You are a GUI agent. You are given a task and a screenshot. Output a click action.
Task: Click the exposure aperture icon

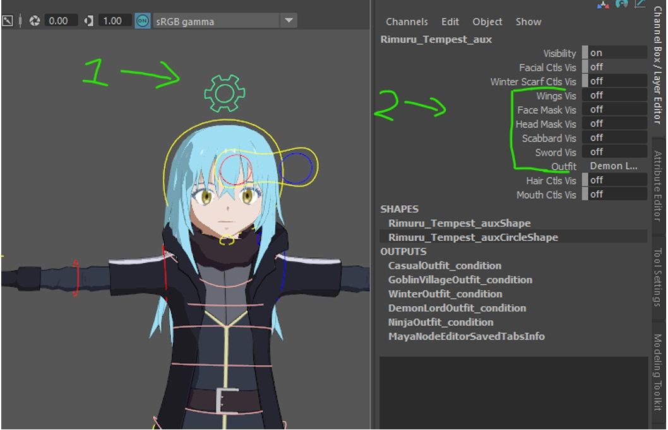tap(35, 21)
